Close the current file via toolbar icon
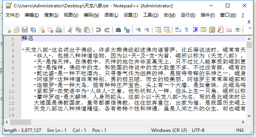The image size is (256, 137). point(42,30)
